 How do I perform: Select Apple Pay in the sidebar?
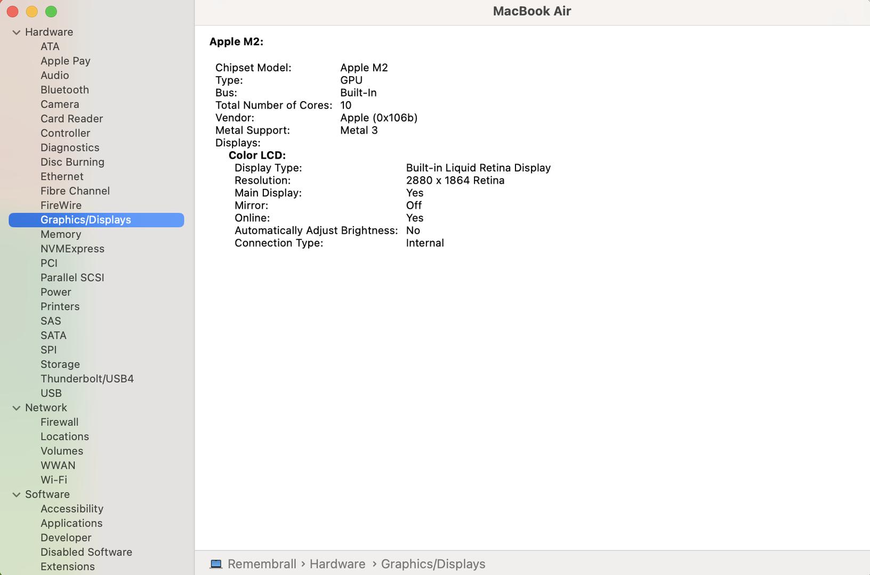tap(66, 61)
